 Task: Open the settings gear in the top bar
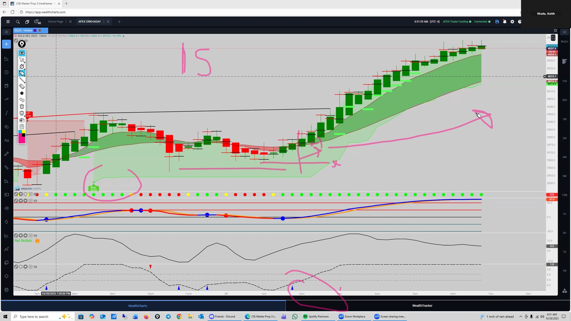[x=512, y=22]
